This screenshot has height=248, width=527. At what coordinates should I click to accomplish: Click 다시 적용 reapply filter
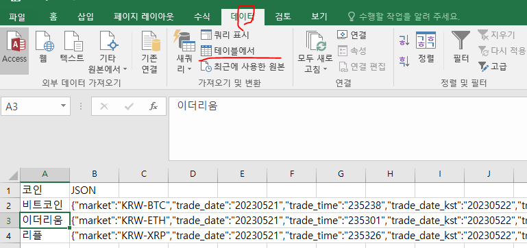502,51
